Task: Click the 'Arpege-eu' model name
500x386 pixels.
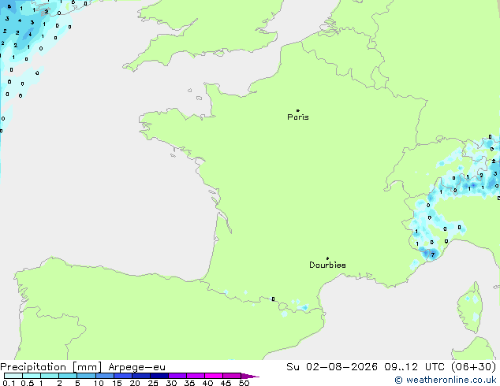Action: 136,367
